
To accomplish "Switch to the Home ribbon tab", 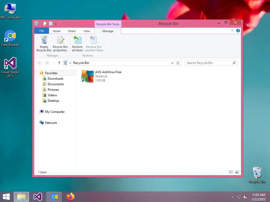I will click(x=57, y=31).
